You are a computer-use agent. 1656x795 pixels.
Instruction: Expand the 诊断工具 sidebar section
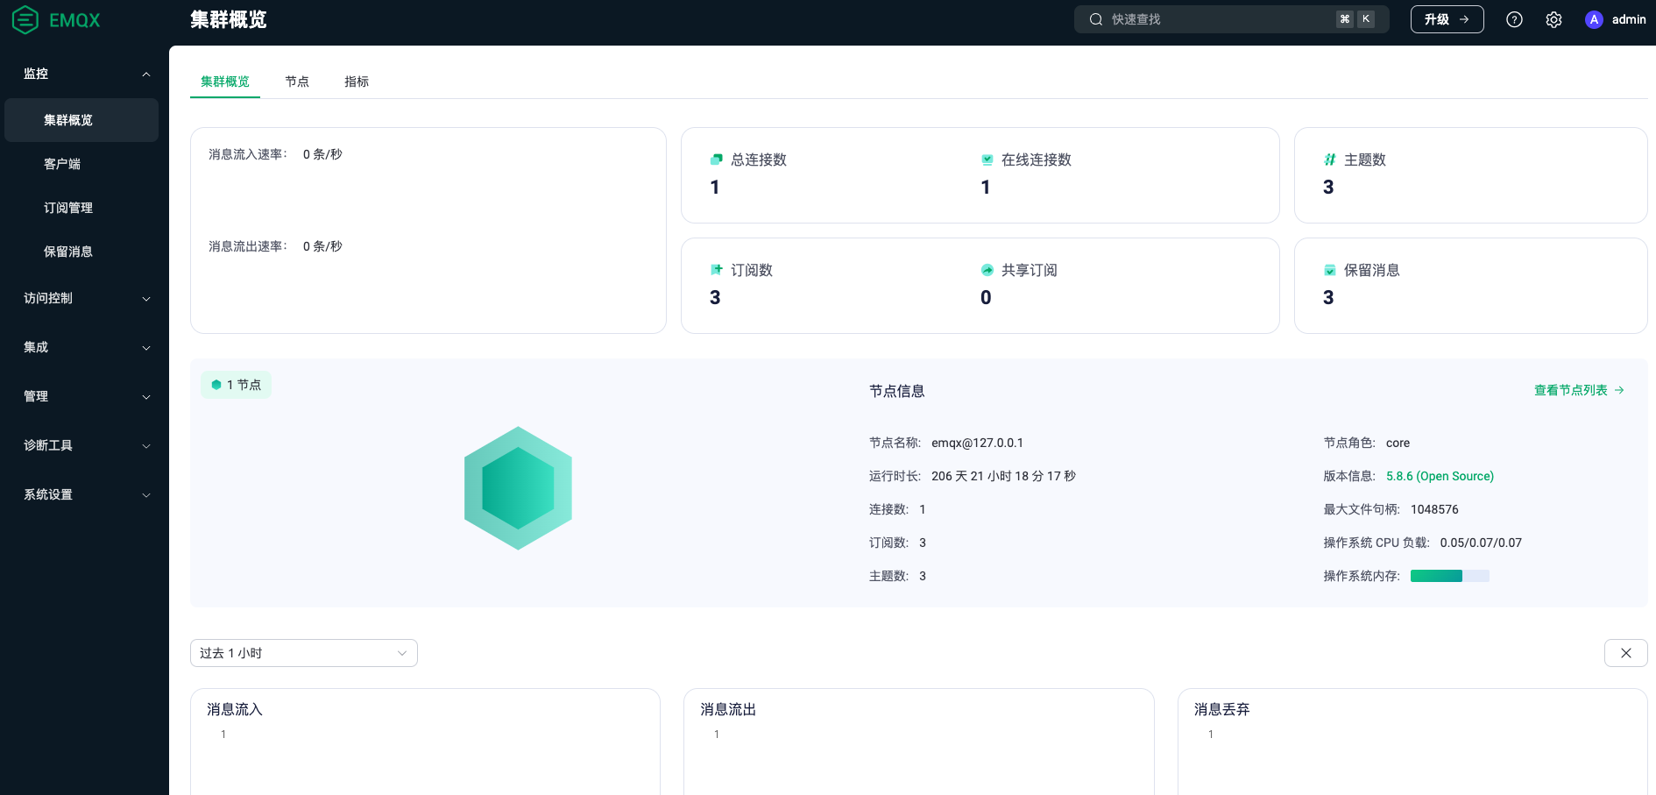click(146, 445)
